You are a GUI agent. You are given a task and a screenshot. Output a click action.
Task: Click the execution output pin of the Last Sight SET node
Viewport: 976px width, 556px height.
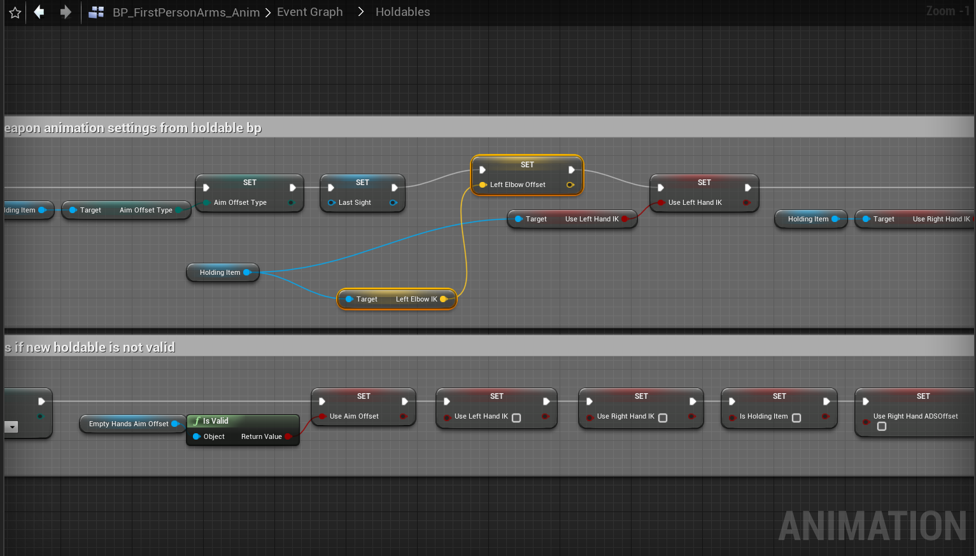pos(395,188)
